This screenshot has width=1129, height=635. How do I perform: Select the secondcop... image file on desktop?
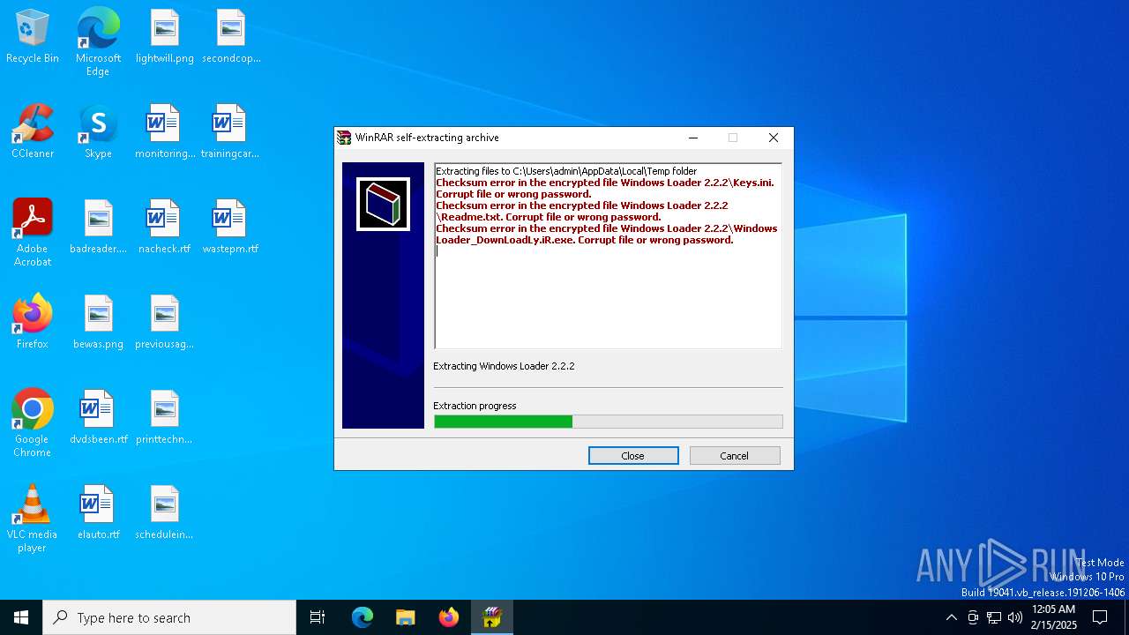231,36
